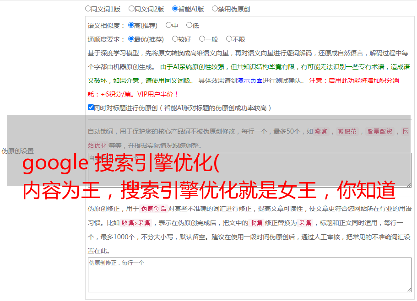Choose 较好 for 通顺度要求
This screenshot has width=417, height=301.
175,39
